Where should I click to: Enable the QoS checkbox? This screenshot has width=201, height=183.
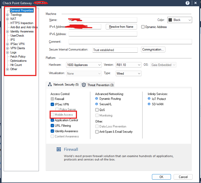(97, 110)
